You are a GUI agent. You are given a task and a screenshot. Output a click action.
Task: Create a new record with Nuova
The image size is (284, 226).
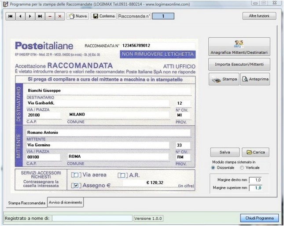point(77,16)
